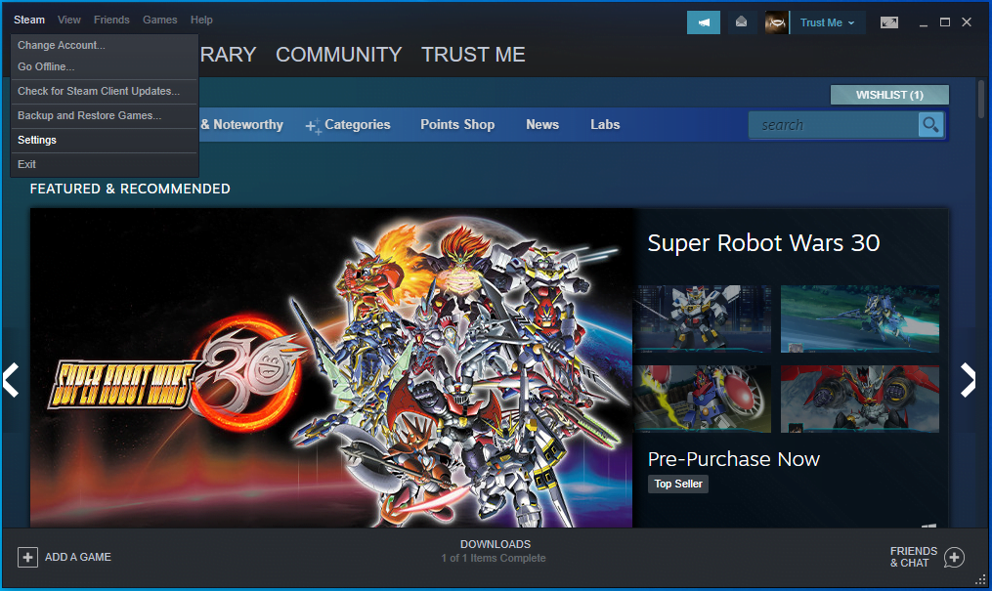Open the Points Shop link
992x591 pixels.
457,124
